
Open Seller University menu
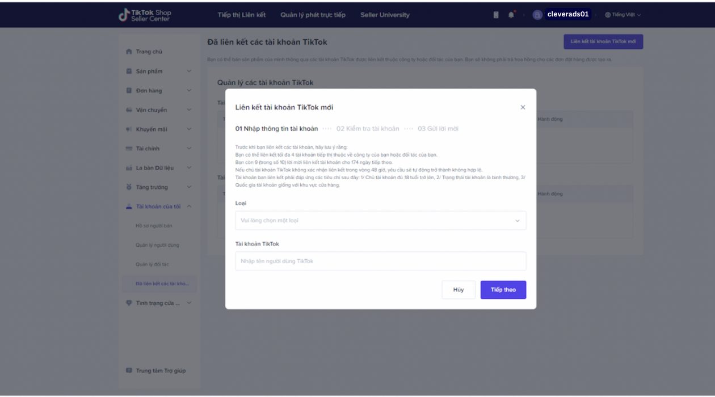pyautogui.click(x=385, y=15)
